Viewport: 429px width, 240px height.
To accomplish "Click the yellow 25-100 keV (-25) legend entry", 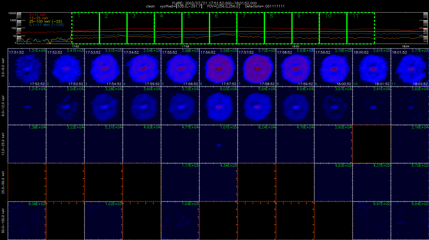I will click(45, 21).
